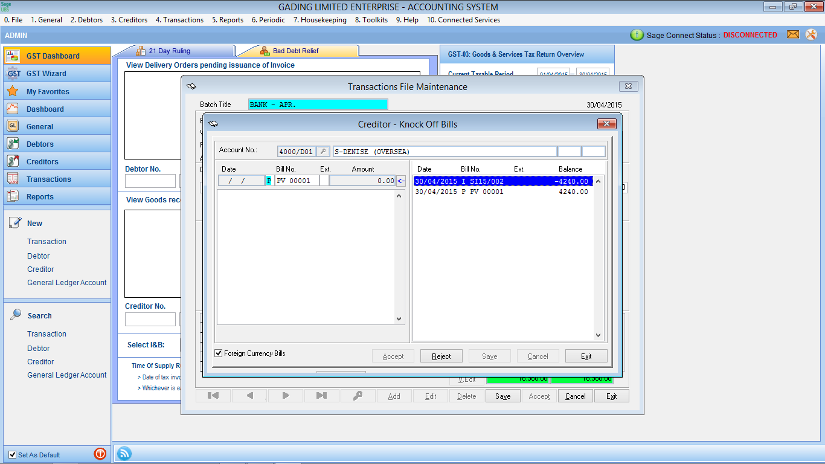This screenshot has width=825, height=464.
Task: Open GST Dashboard from sidebar
Action: tap(57, 56)
